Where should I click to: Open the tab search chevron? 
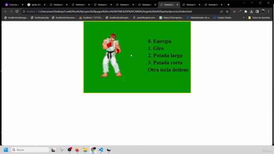point(244,3)
